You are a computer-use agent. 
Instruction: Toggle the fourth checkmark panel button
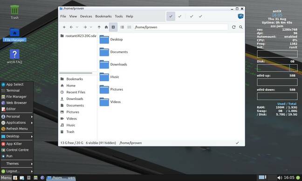click(200, 16)
